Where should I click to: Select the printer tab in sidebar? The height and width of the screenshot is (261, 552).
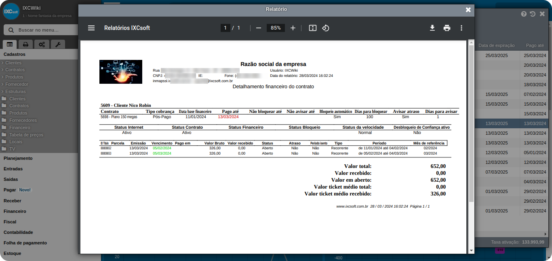25,45
